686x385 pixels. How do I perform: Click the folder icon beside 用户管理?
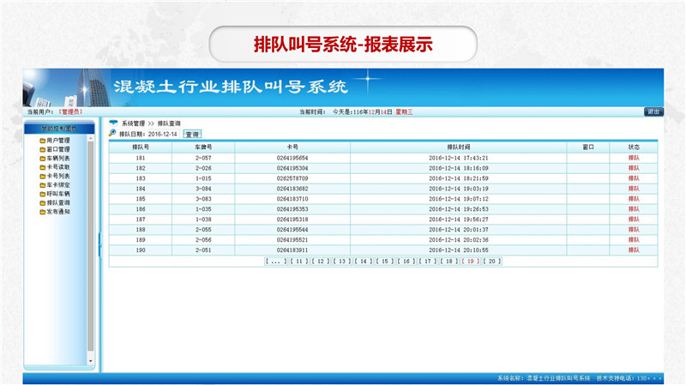click(x=43, y=141)
